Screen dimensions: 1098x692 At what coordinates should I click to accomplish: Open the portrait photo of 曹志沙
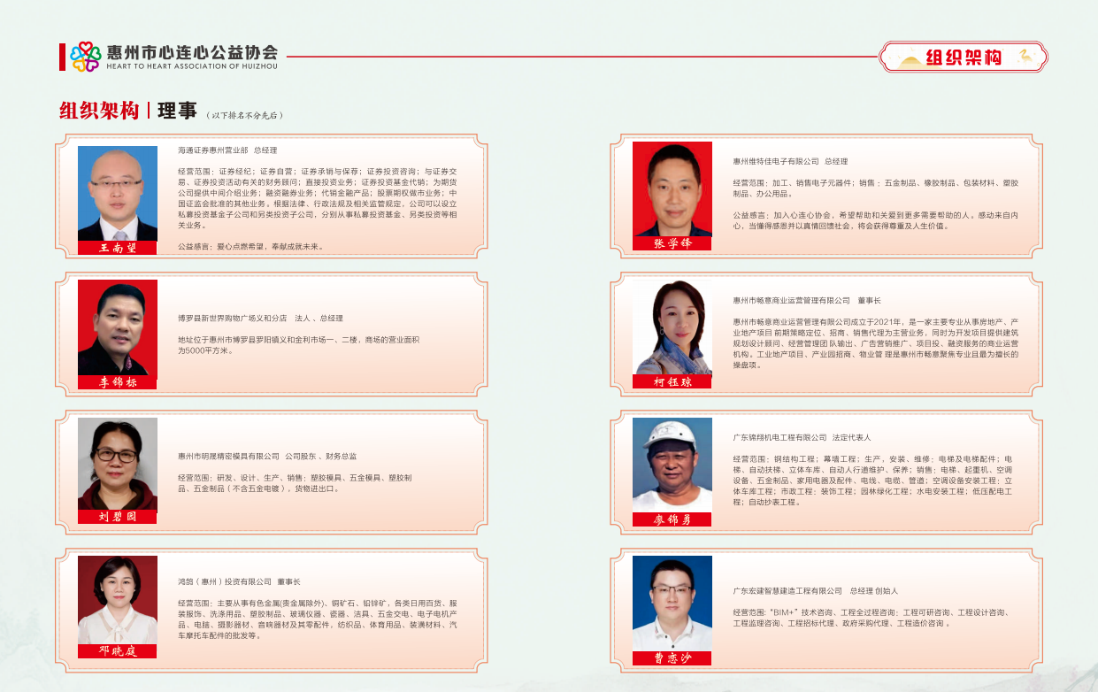pos(672,604)
